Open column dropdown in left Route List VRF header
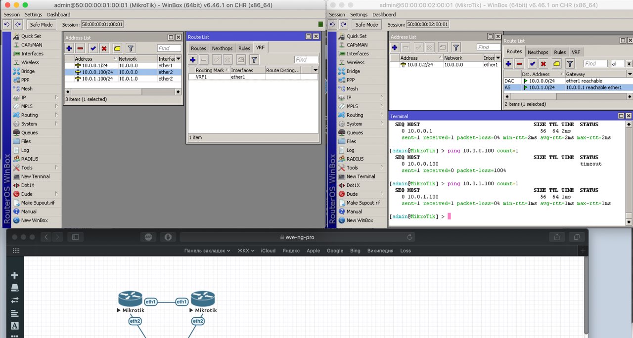 [315, 70]
